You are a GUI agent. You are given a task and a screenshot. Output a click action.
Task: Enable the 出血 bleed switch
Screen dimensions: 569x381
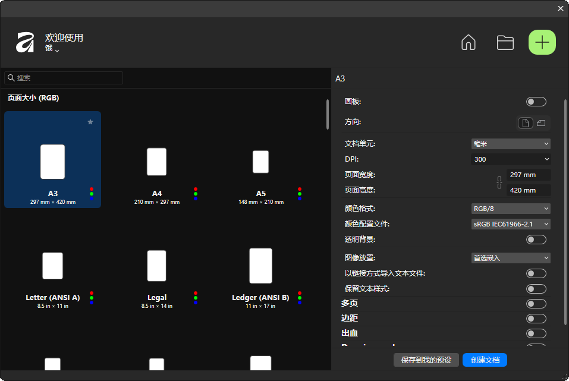(x=536, y=333)
